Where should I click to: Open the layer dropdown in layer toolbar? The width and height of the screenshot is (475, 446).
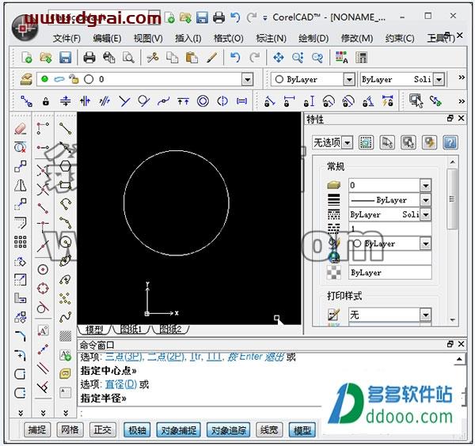[x=248, y=80]
